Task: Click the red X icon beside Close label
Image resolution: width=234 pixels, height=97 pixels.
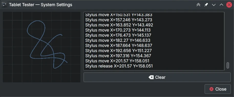Action: point(211,89)
